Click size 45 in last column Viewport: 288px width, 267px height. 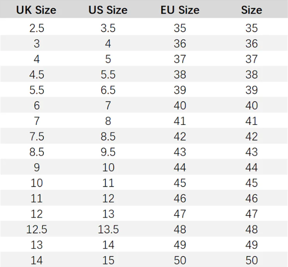[251, 183]
